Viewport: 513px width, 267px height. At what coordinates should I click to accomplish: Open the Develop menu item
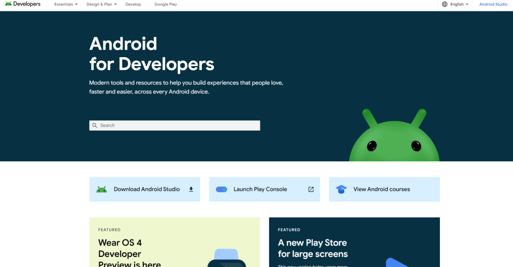point(133,4)
